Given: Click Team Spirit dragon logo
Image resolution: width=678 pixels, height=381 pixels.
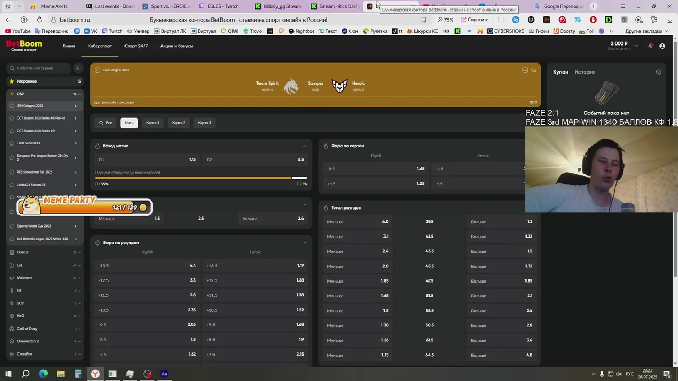Looking at the screenshot, I should (x=291, y=86).
